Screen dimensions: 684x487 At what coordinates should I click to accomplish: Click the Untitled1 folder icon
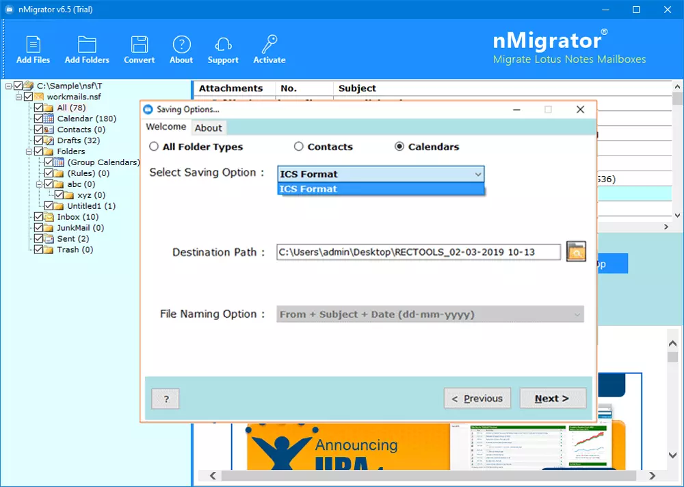(x=59, y=206)
